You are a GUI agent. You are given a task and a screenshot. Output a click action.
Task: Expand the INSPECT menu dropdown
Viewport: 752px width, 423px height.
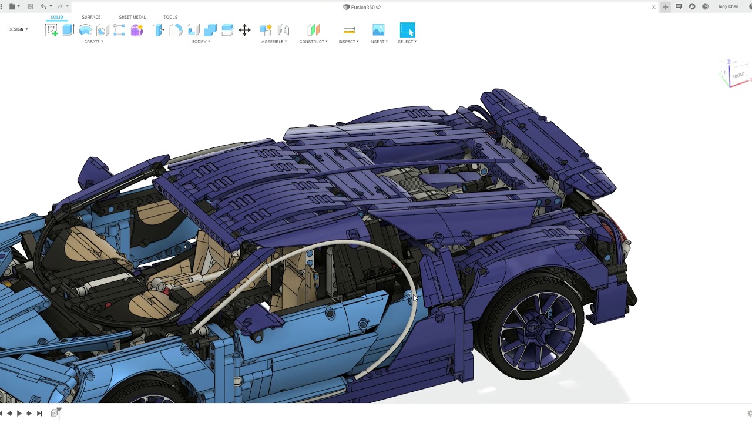[348, 42]
